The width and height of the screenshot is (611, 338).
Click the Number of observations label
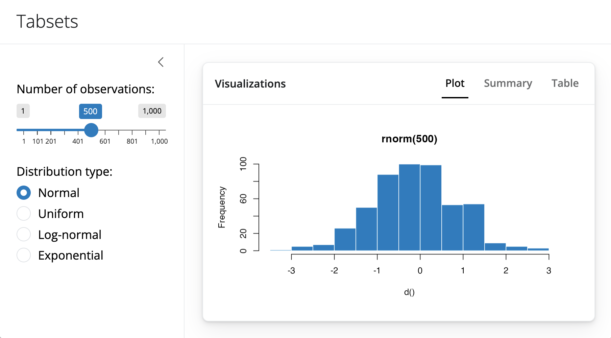click(85, 89)
